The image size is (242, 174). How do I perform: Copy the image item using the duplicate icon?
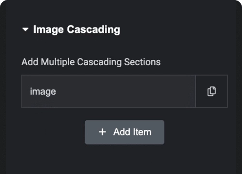(x=212, y=91)
